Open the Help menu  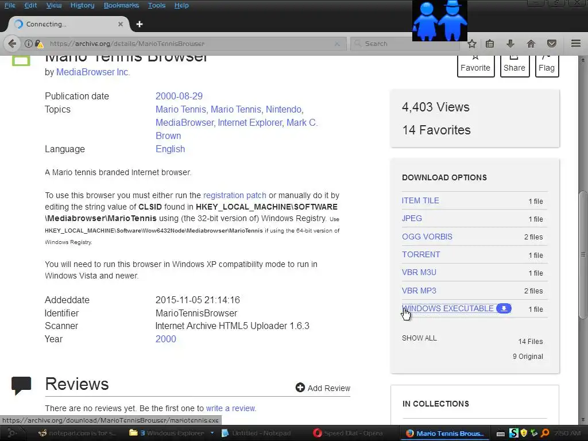(x=181, y=5)
